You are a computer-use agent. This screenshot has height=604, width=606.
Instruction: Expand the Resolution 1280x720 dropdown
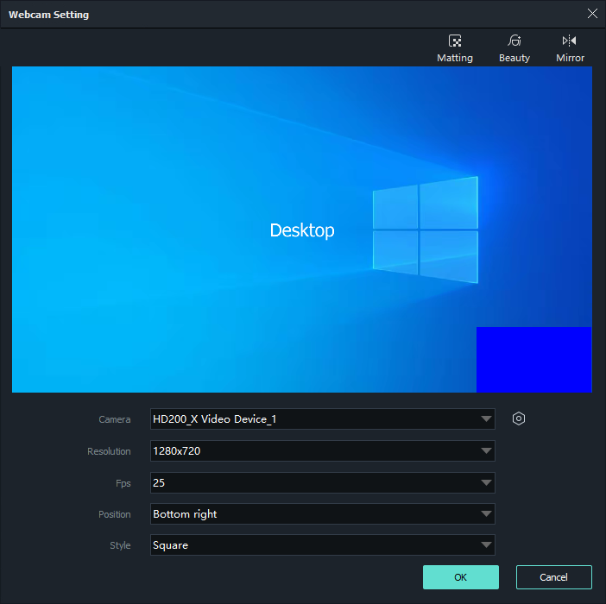(x=322, y=450)
